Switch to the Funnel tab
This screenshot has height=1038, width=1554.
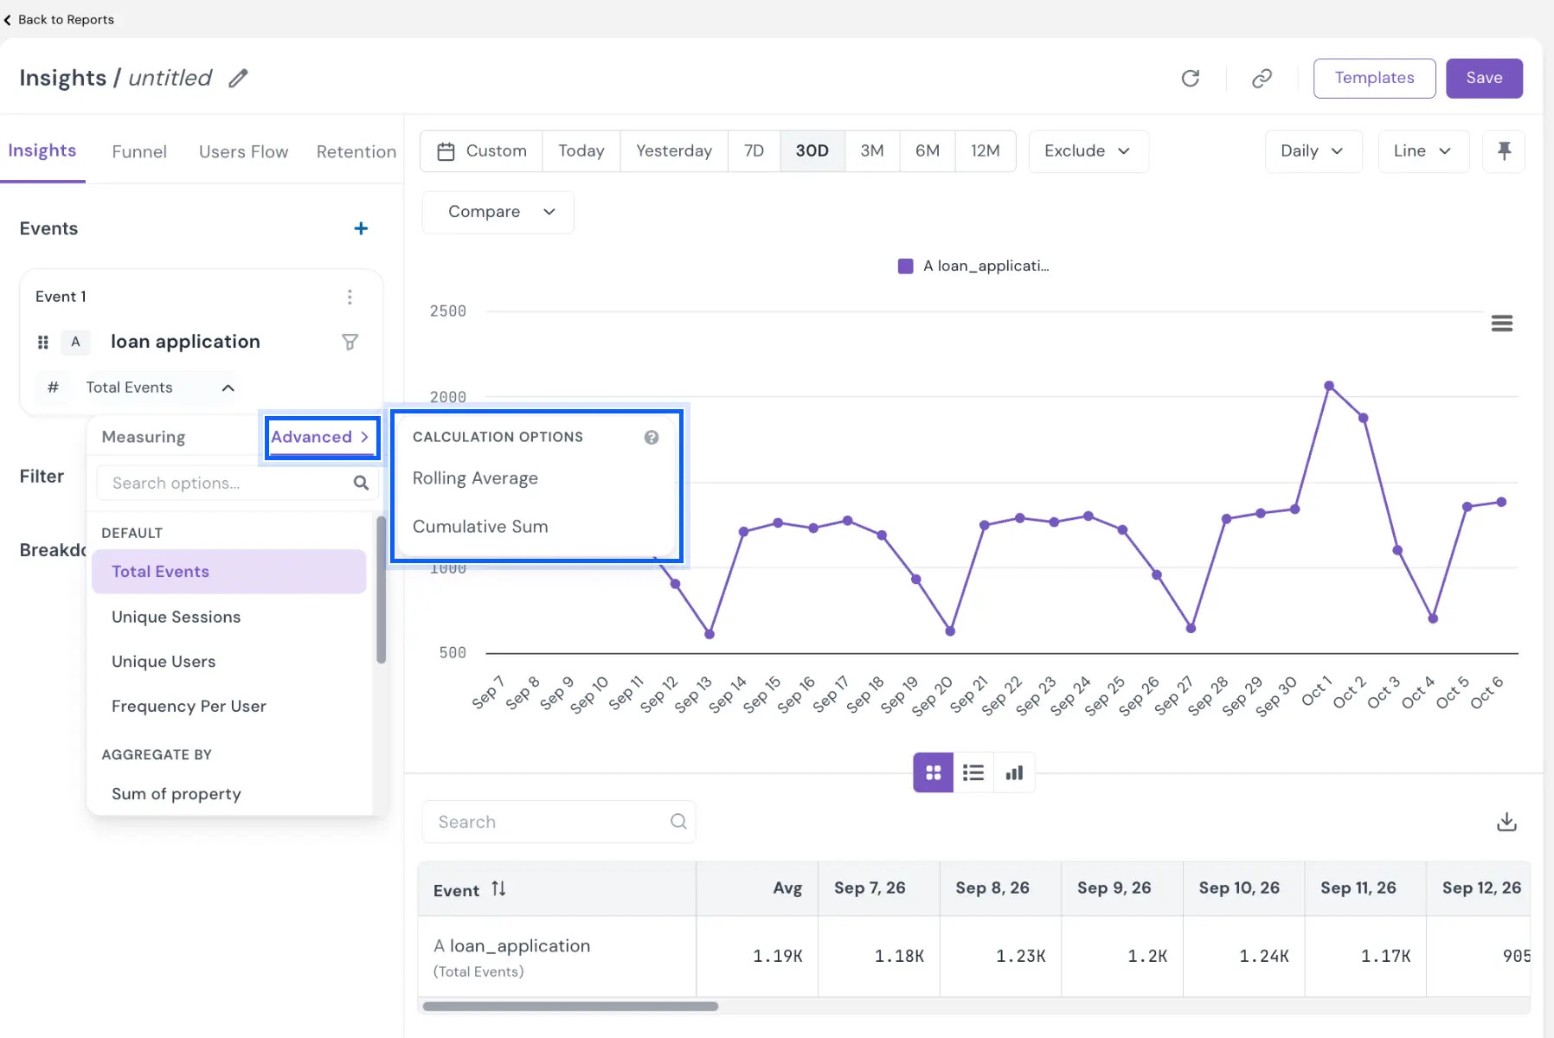tap(139, 151)
